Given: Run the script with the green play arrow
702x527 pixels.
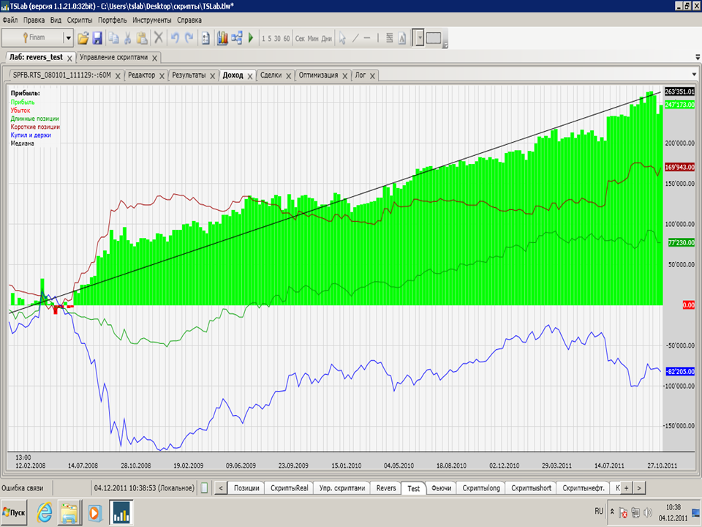Looking at the screenshot, I should pos(251,38).
